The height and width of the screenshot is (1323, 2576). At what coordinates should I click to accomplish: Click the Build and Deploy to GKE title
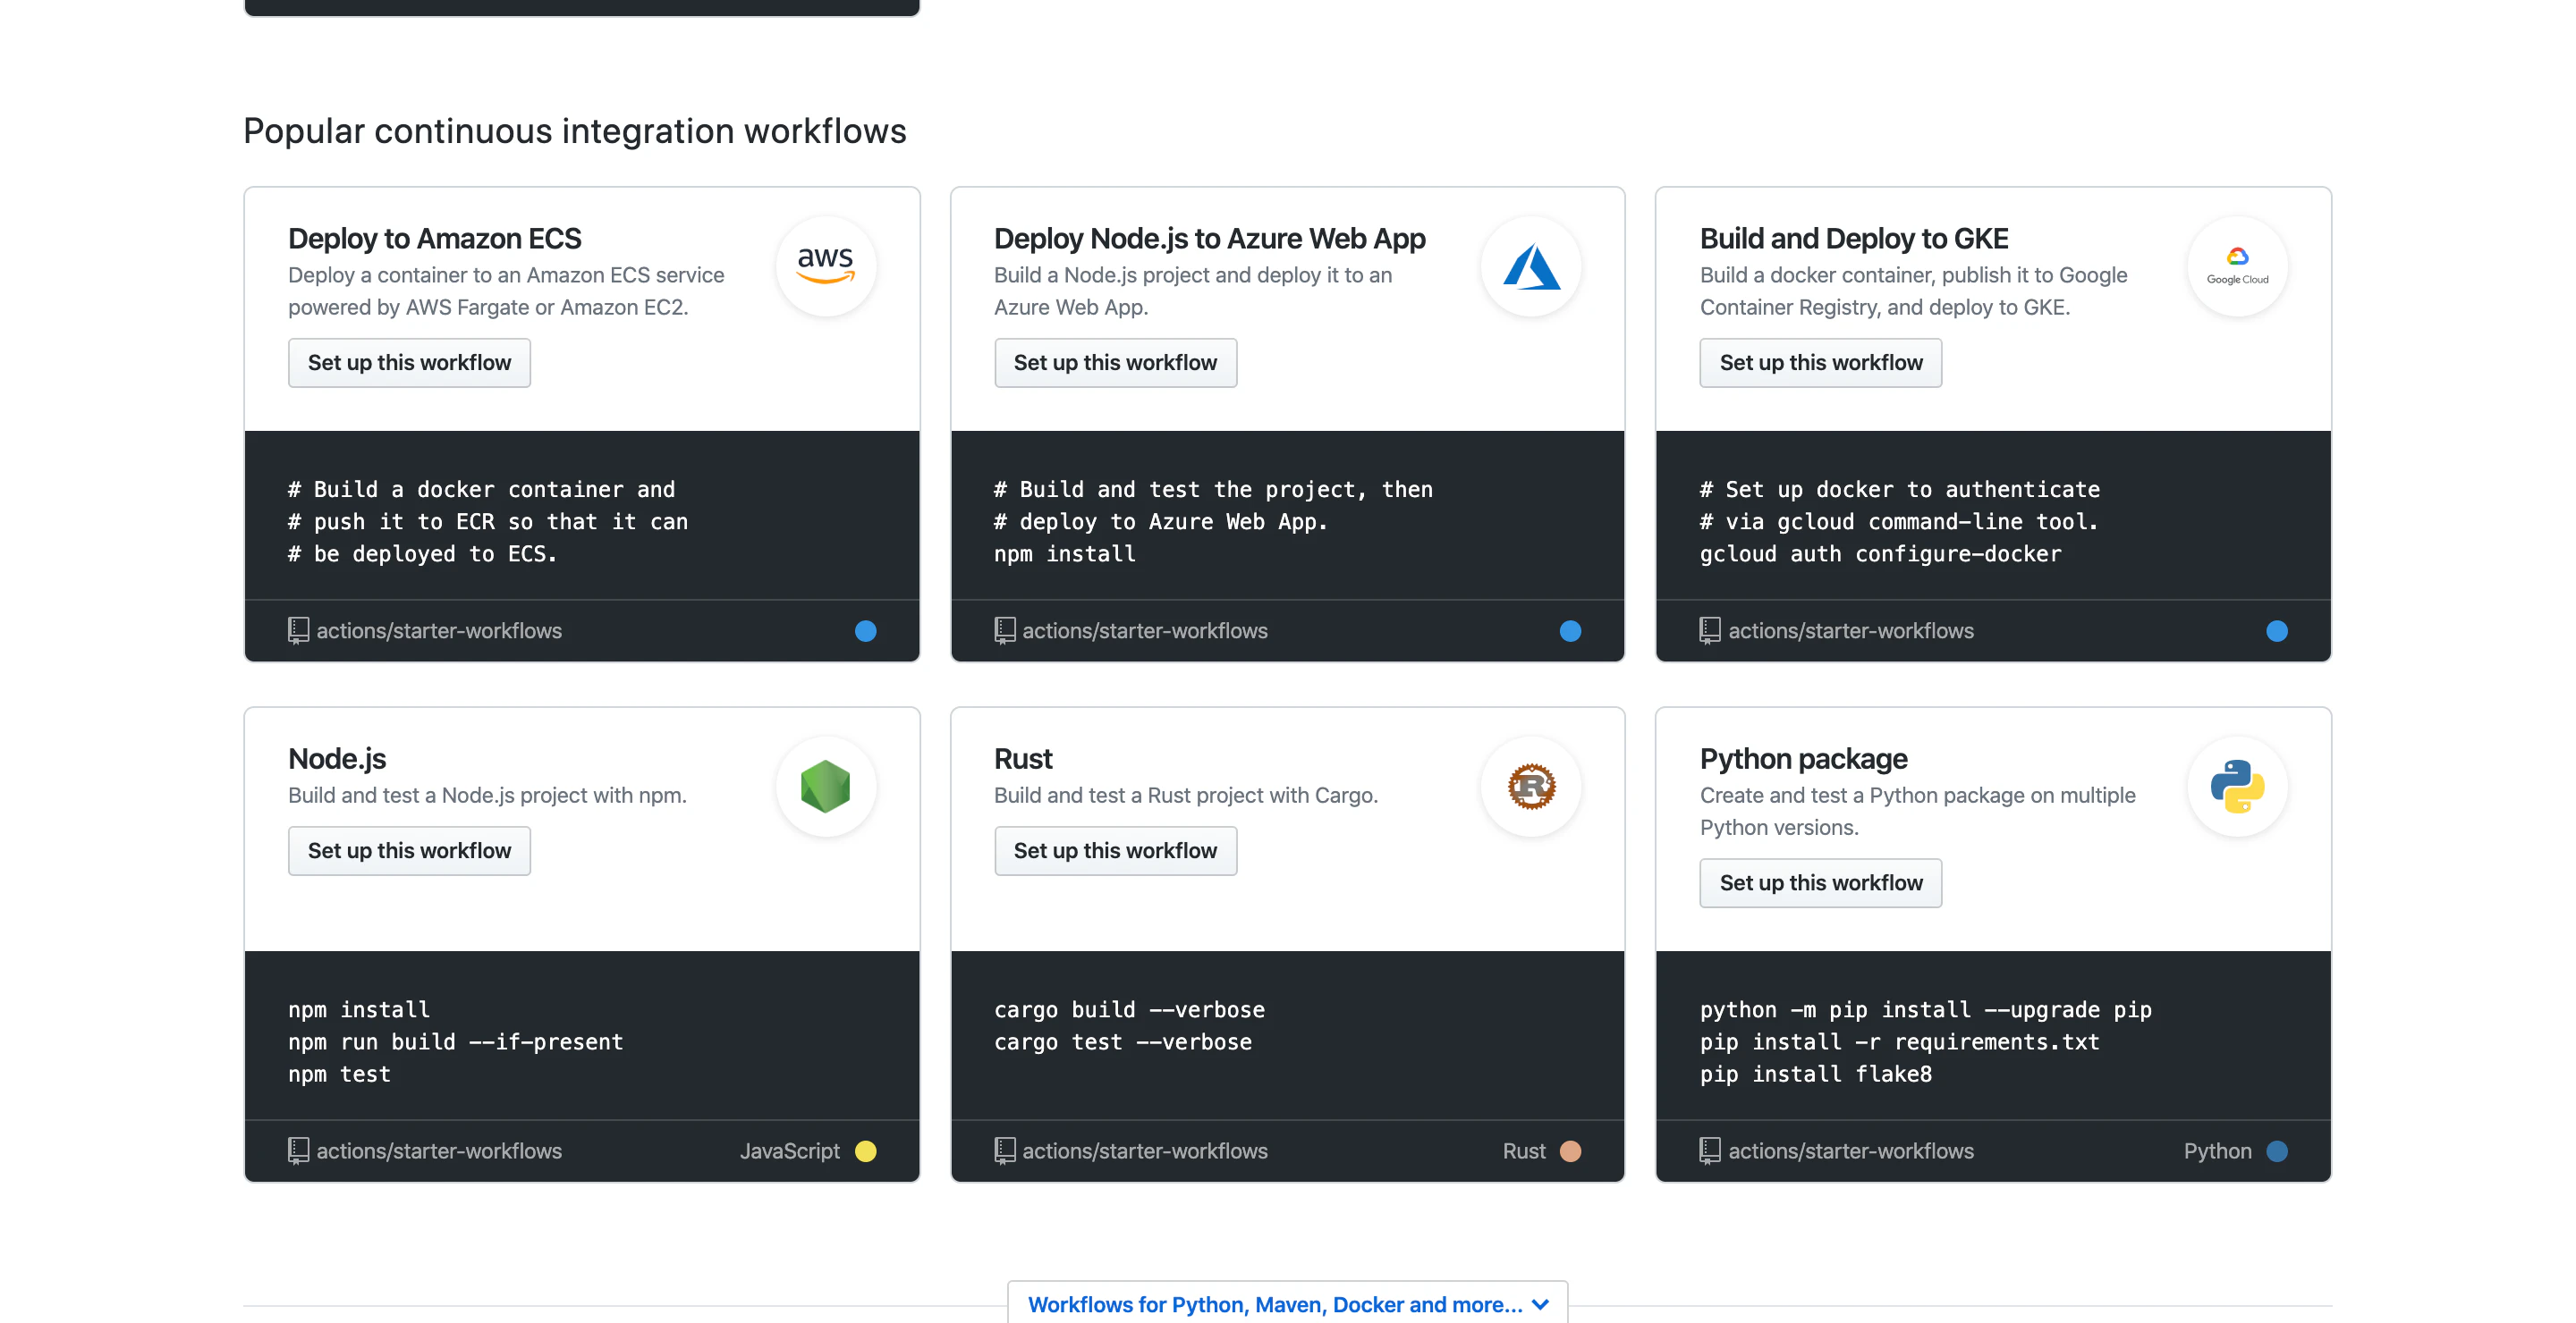[1854, 239]
